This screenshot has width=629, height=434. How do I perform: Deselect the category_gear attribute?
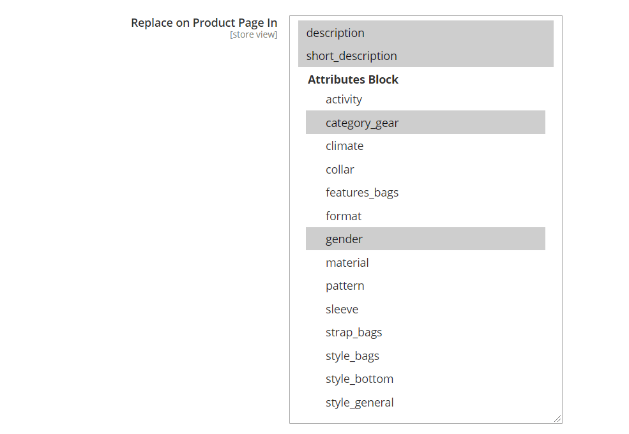[362, 123]
